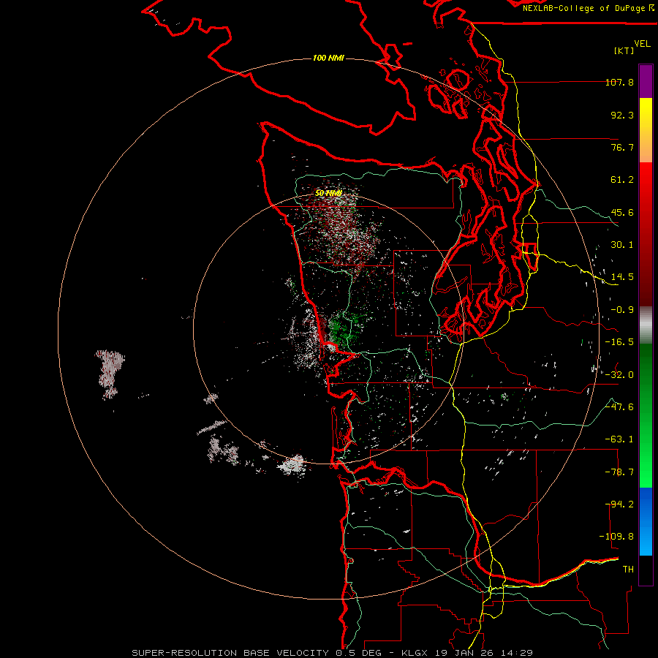This screenshot has height=658, width=658.
Task: Click the 45.6 velocity scale value
Action: (622, 212)
